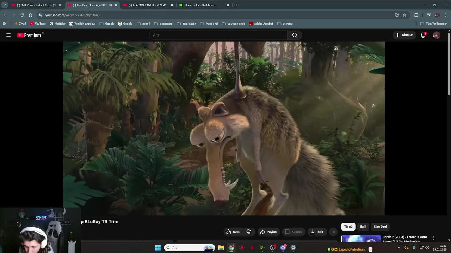
Task: Open the neos4 bookmark folder
Action: pos(143,24)
